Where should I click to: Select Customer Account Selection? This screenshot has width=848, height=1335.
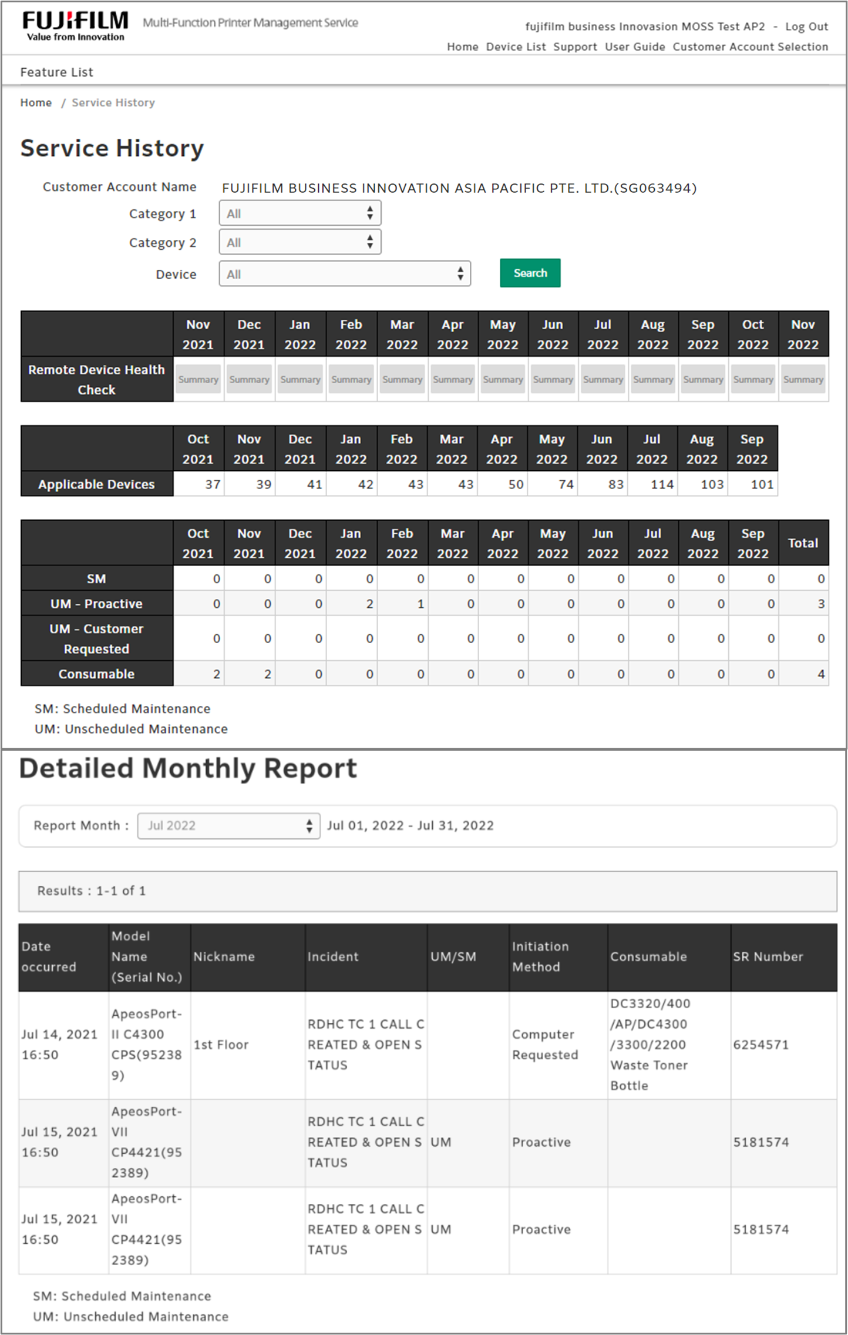point(750,47)
